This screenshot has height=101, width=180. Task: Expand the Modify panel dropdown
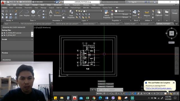tap(10, 20)
